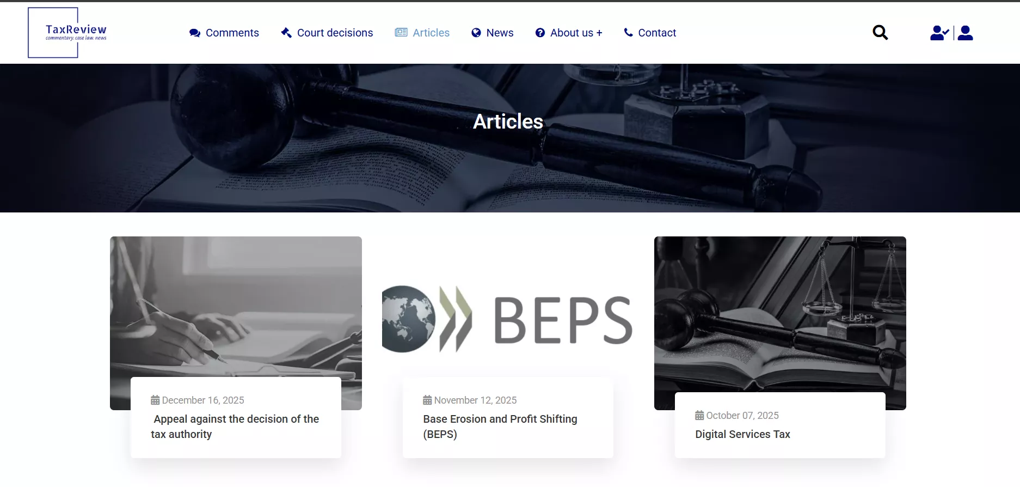This screenshot has width=1020, height=487.
Task: Select the News menu item
Action: pos(500,33)
